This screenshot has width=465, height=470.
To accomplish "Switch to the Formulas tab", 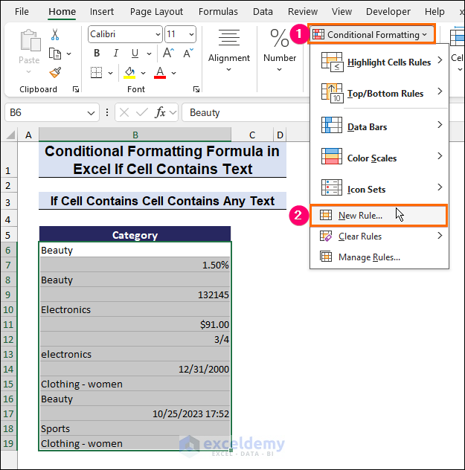I will pos(218,12).
